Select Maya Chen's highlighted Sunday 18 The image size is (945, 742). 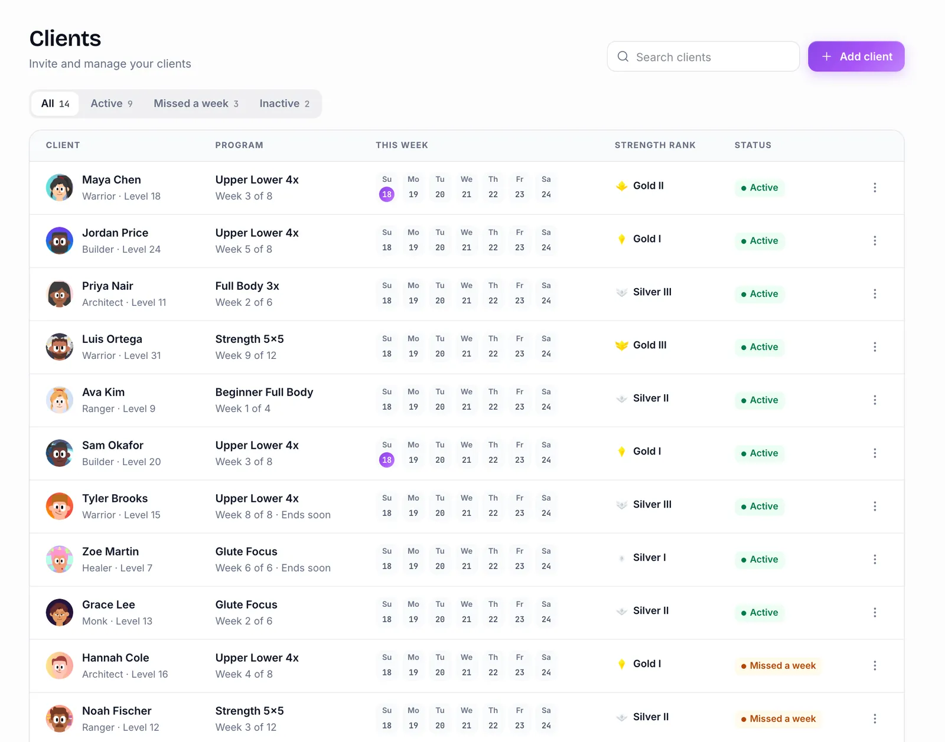click(387, 194)
